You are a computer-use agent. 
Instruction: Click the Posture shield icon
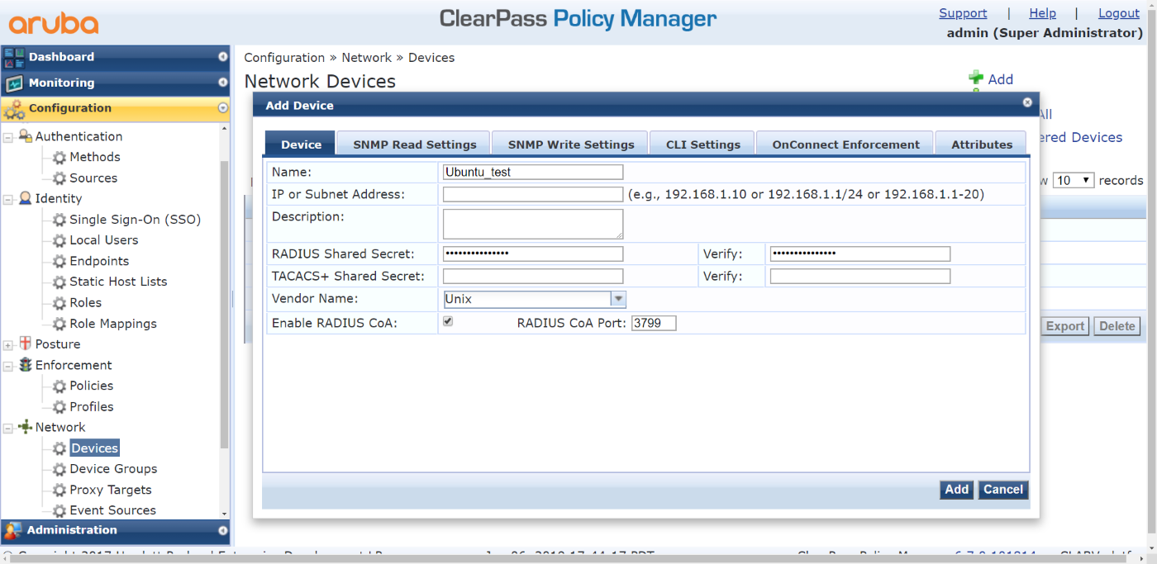tap(25, 344)
